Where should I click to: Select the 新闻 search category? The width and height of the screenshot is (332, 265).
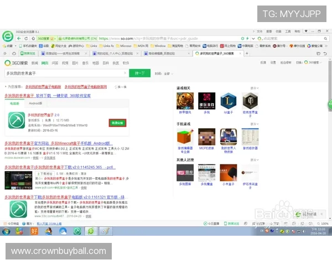[35, 63]
